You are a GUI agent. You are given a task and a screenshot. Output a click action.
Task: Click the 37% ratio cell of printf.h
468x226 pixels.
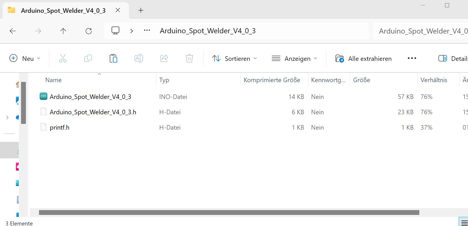[426, 128]
